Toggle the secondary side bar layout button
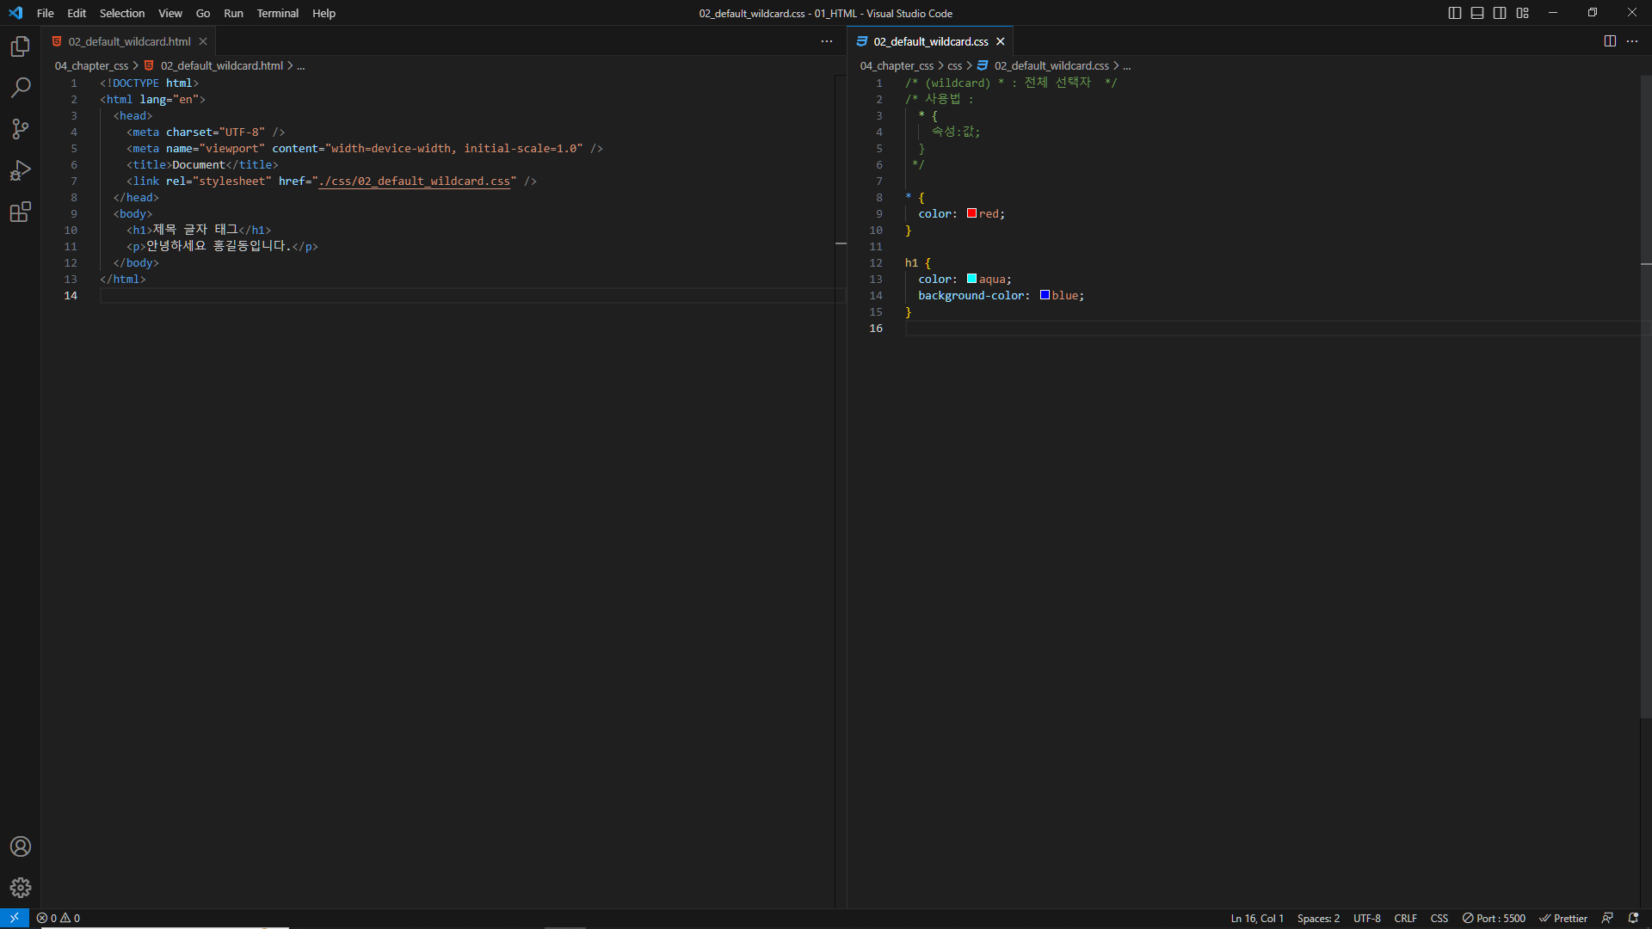This screenshot has width=1652, height=929. pyautogui.click(x=1500, y=13)
